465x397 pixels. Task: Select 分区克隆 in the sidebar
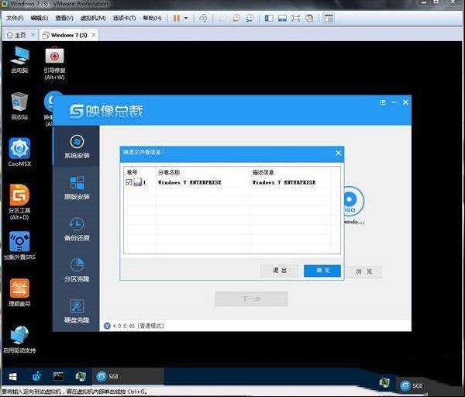pos(77,270)
